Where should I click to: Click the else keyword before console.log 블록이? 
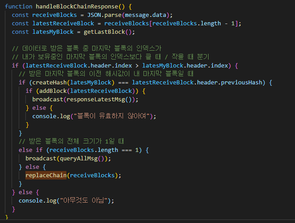[39, 108]
